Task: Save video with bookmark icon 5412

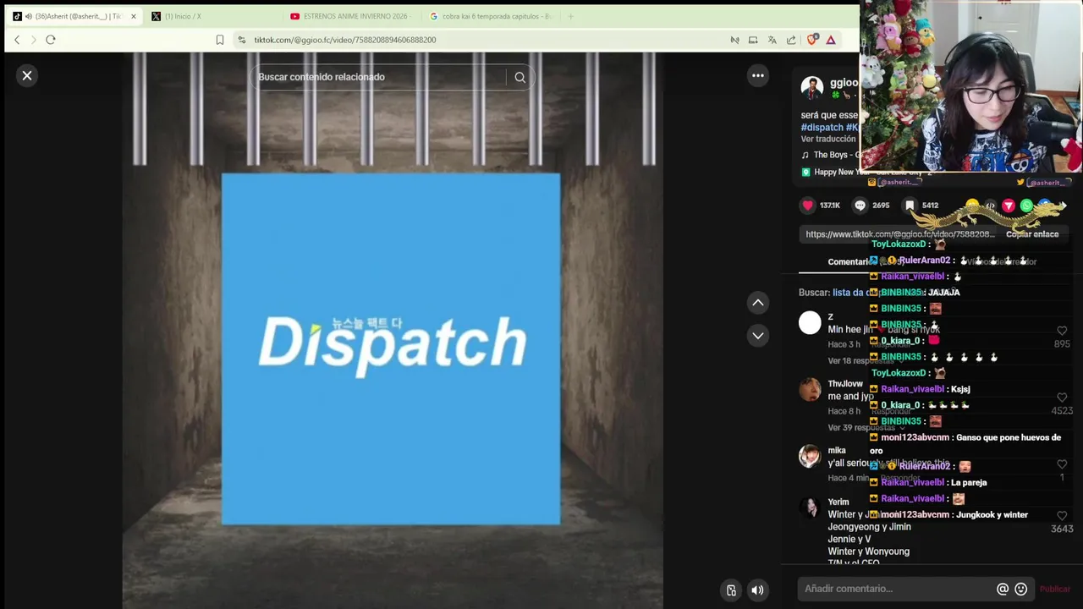Action: tap(910, 206)
